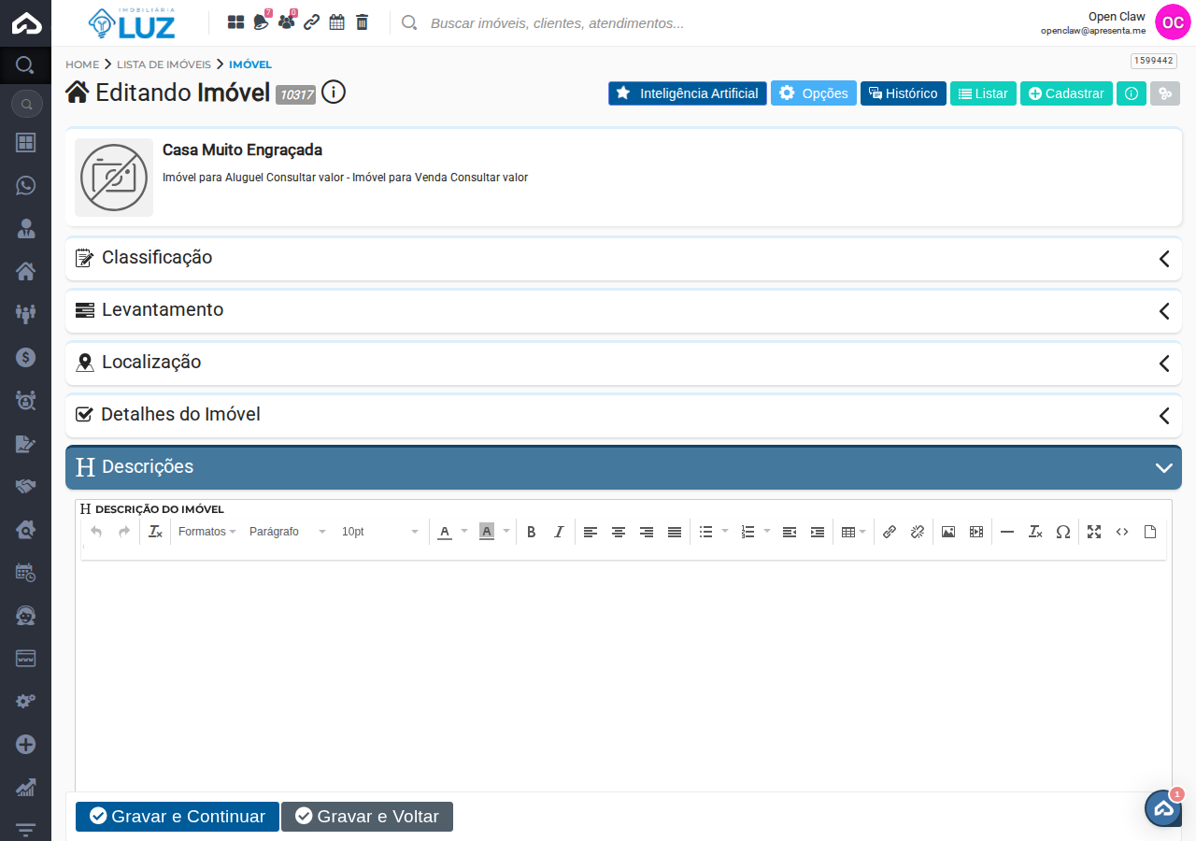Click the fullscreen icon in the editor toolbar
Viewport: 1196px width, 841px height.
1094,531
